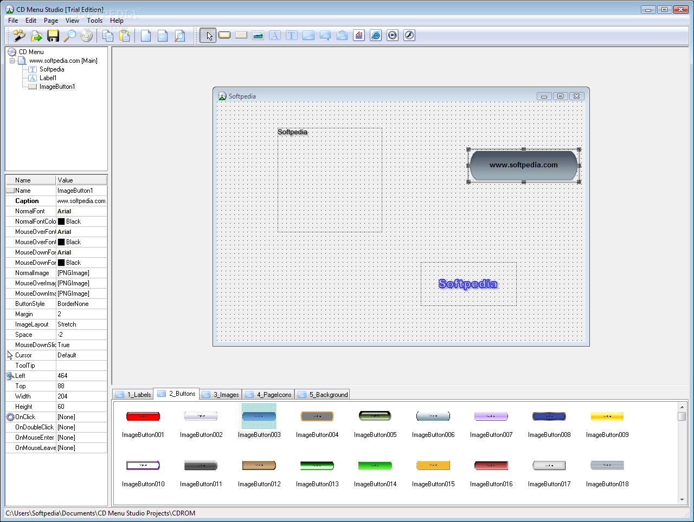694x522 pixels.
Task: Click the open project folder icon
Action: (36, 36)
